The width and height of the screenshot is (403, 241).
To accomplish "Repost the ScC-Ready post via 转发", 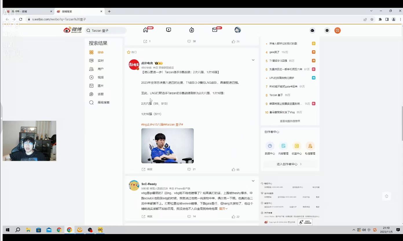I will (x=147, y=216).
